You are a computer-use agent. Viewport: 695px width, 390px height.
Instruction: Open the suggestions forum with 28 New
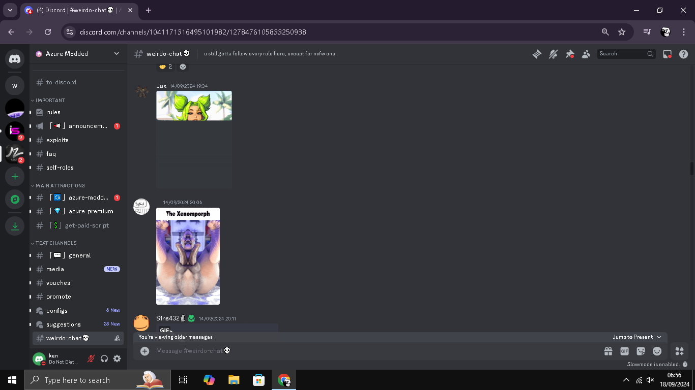[78, 324]
